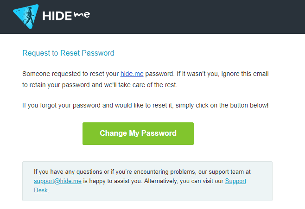
Task: Click the blue triangle hide.me logo
Action: (26, 16)
